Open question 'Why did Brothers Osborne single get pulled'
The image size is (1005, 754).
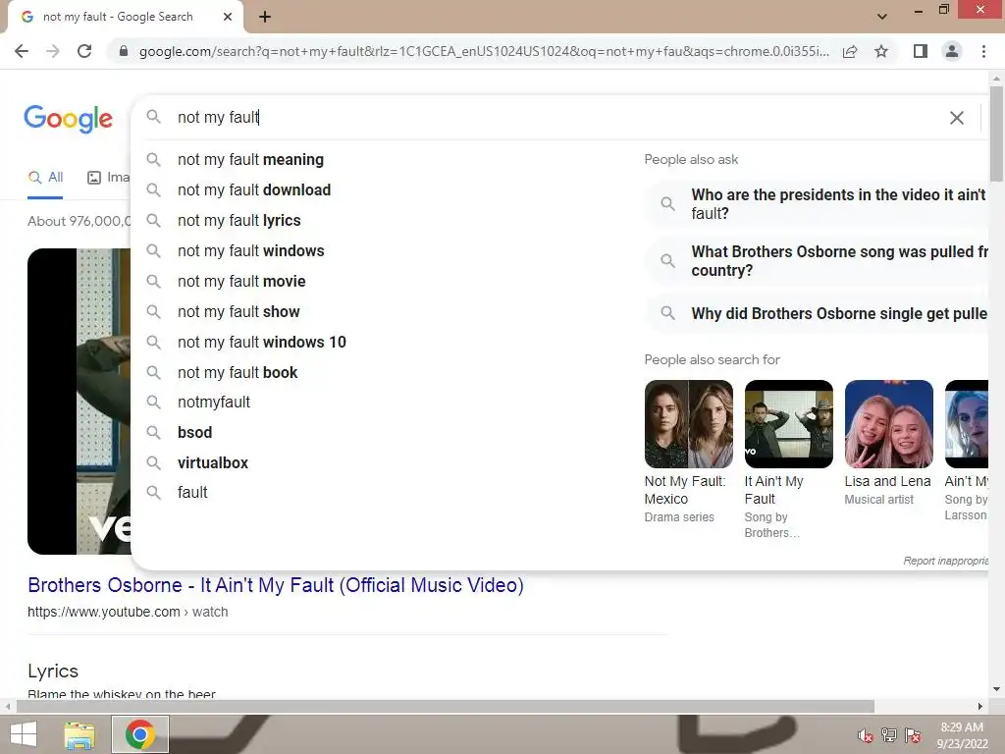click(818, 313)
